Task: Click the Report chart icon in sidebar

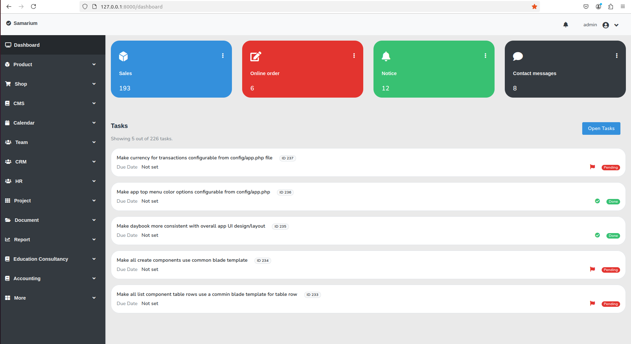Action: pyautogui.click(x=8, y=240)
